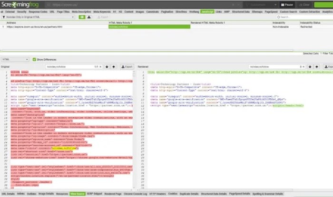Open the Custom Extraction tab
This screenshot has width=333, height=197.
tap(309, 12)
